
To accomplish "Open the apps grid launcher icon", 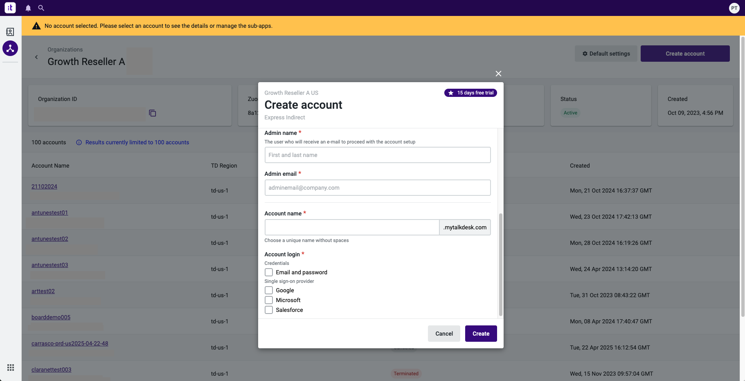I will [x=11, y=368].
